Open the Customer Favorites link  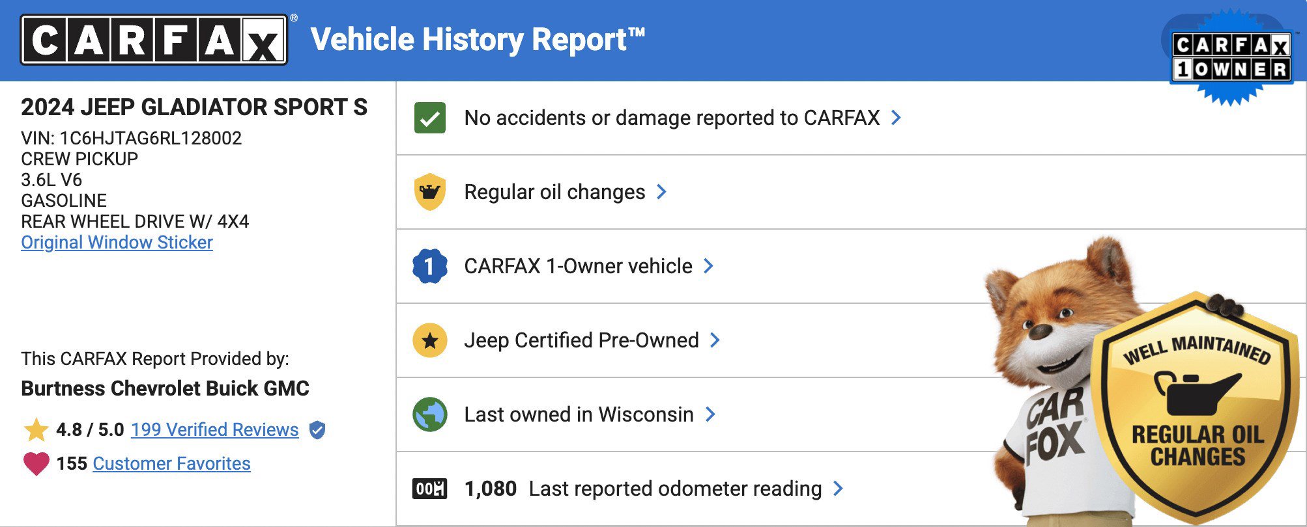pos(171,464)
